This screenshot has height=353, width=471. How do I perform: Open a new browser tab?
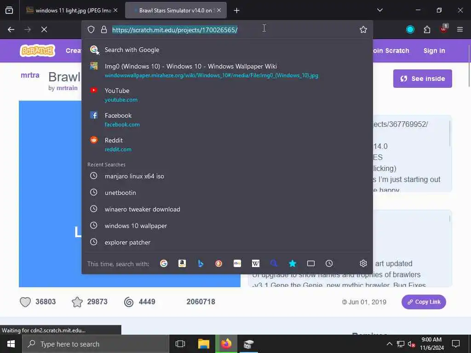pyautogui.click(x=237, y=11)
